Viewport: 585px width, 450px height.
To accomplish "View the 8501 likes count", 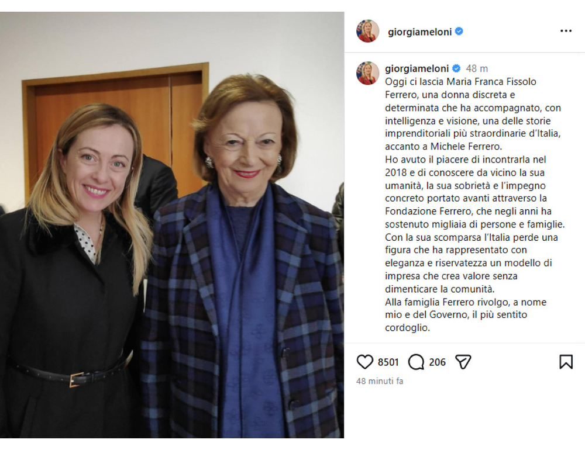I will [x=388, y=362].
